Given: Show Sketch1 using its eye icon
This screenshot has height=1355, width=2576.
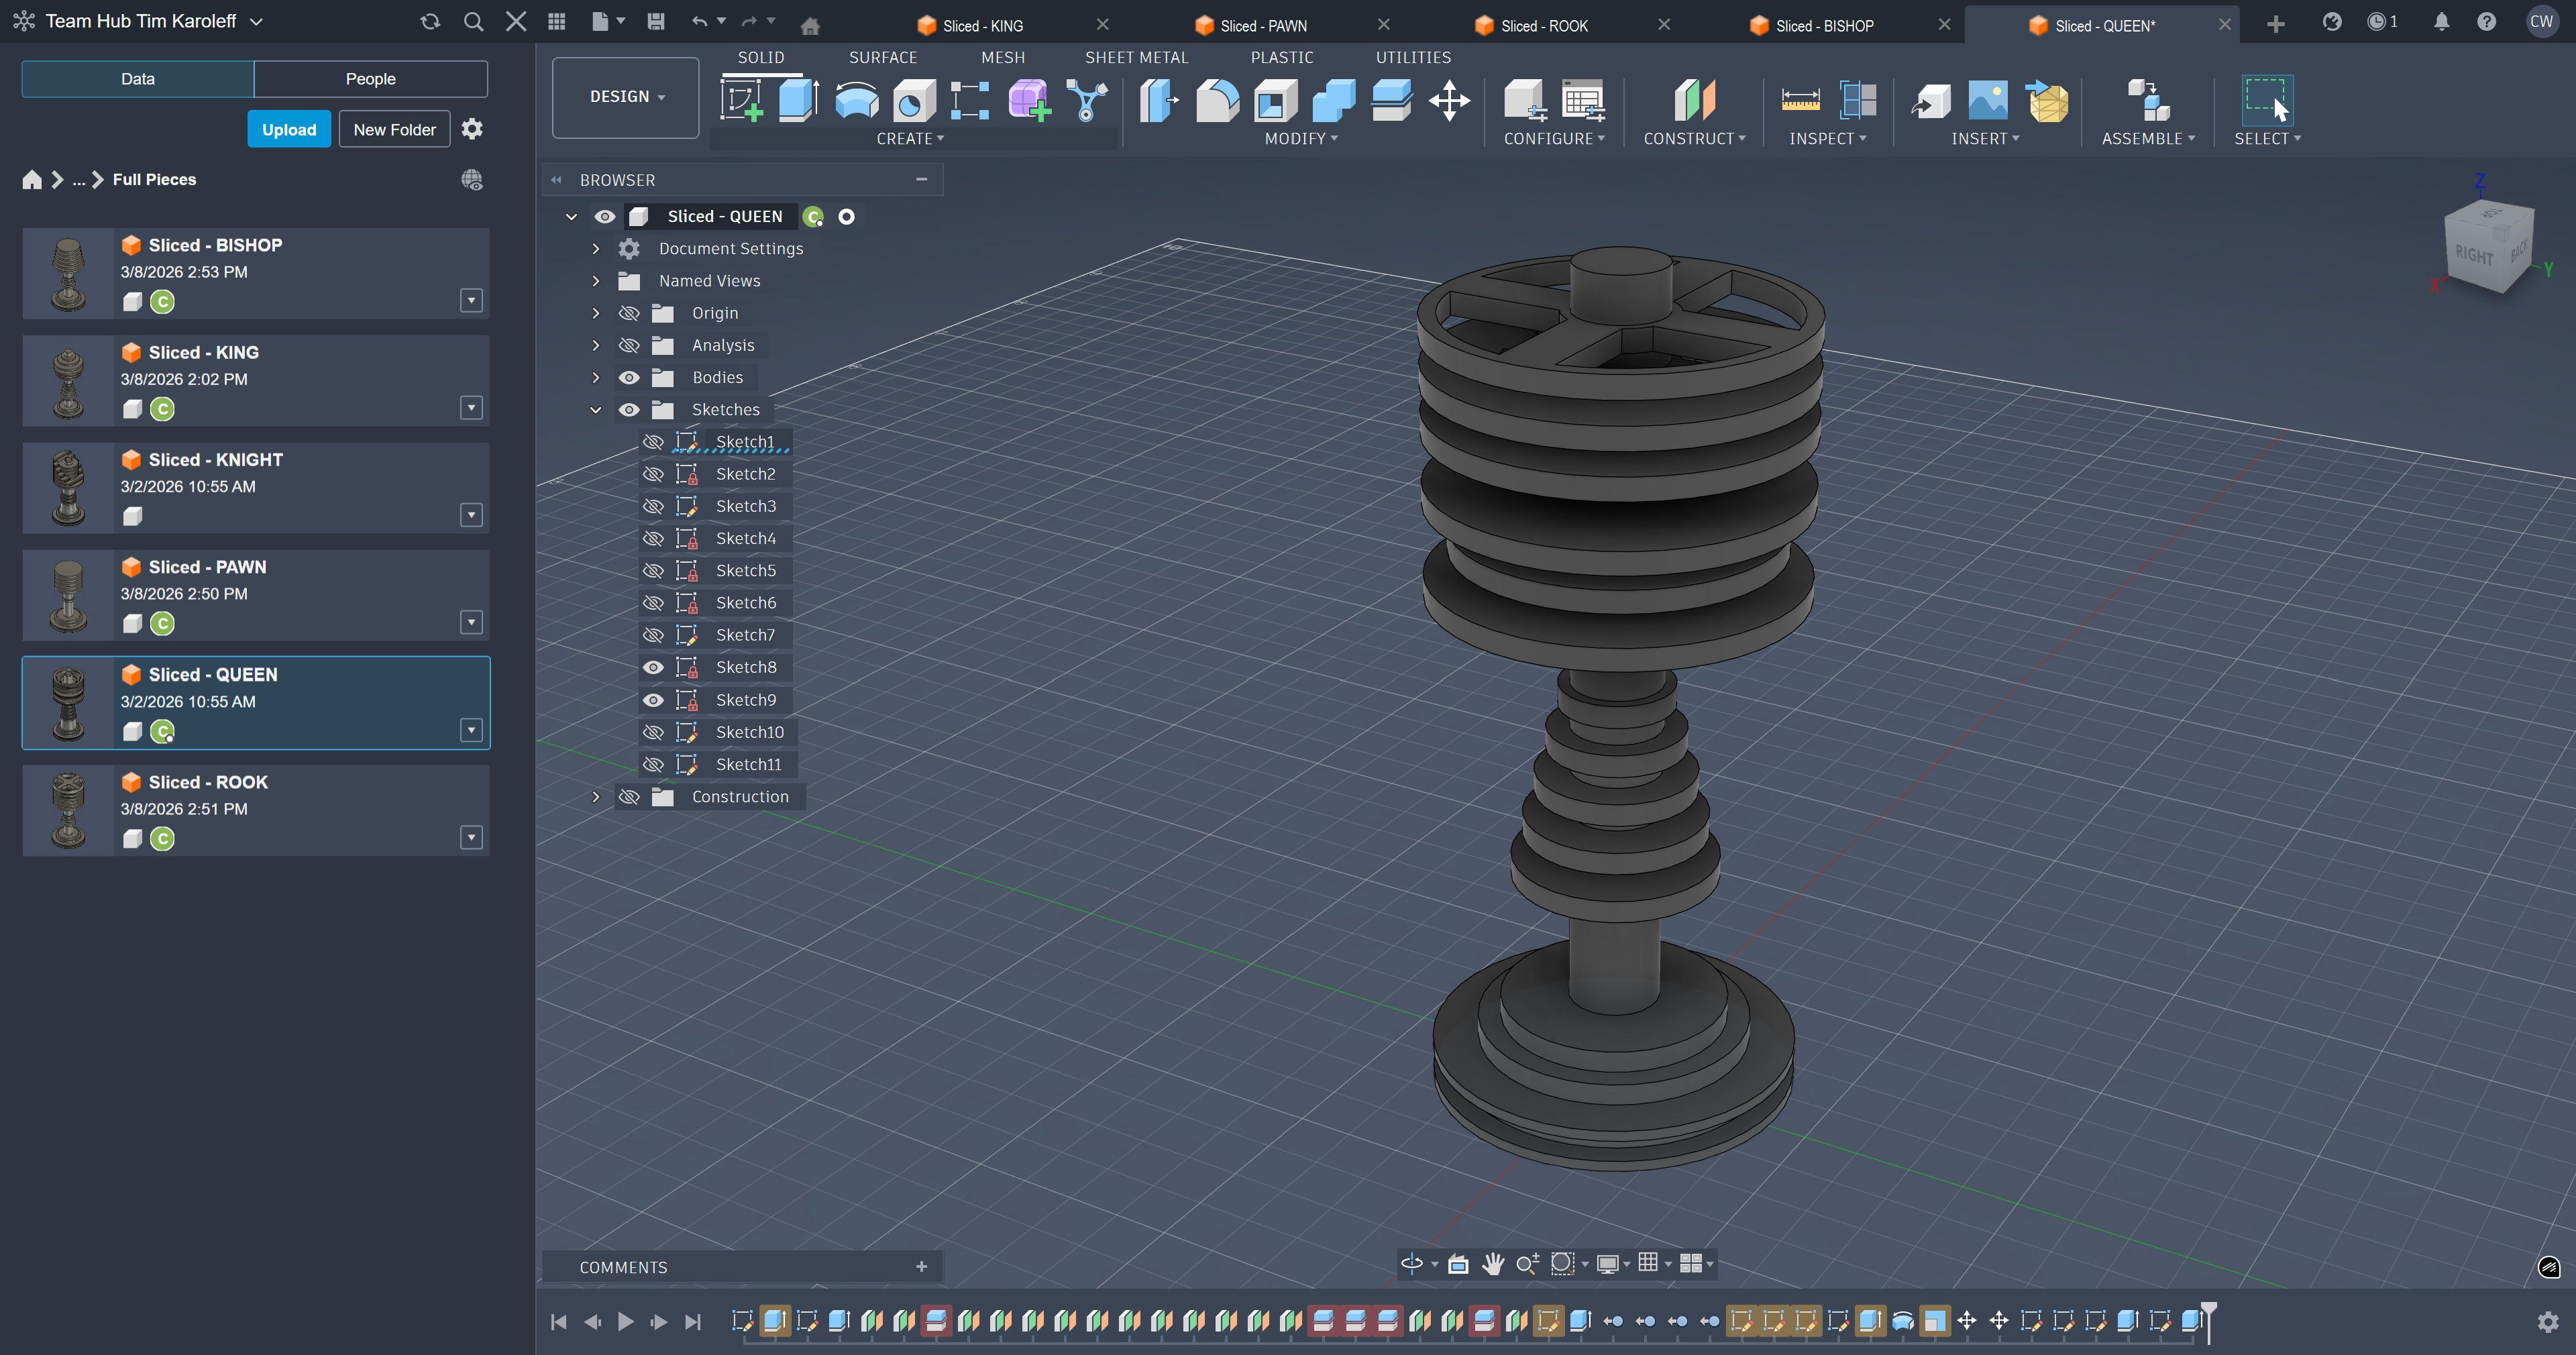Looking at the screenshot, I should pyautogui.click(x=653, y=442).
